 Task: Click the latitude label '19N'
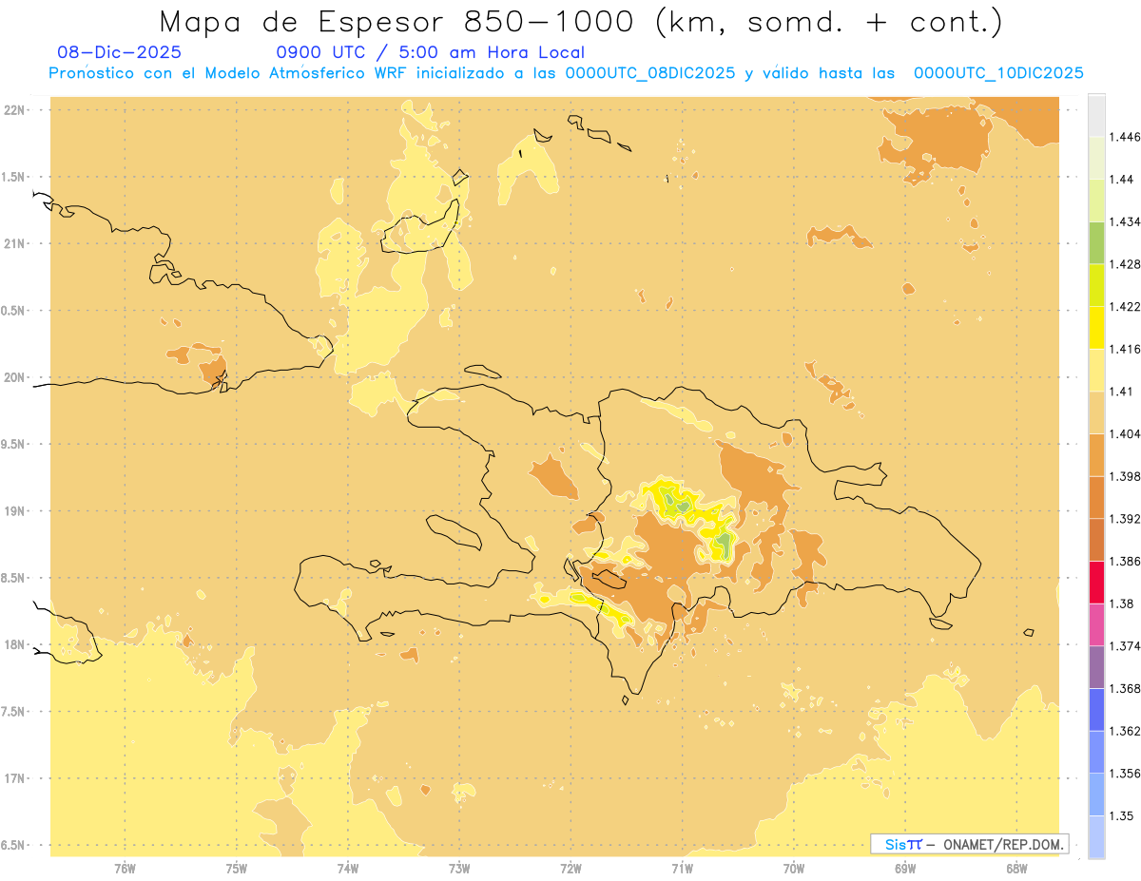coord(13,511)
